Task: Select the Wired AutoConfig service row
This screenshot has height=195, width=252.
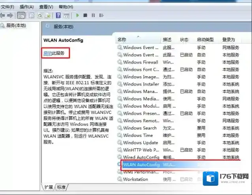Action: [x=179, y=157]
